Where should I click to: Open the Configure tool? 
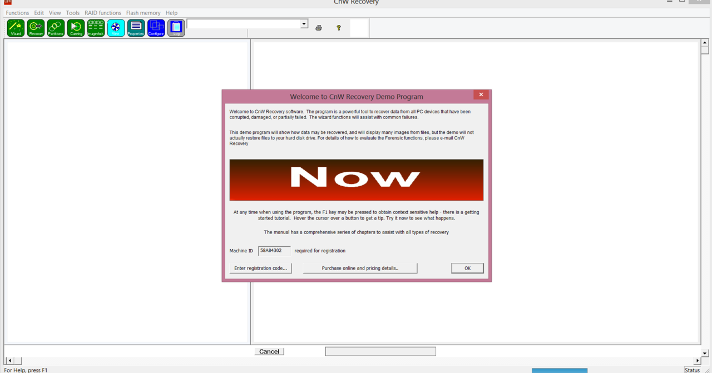[x=156, y=28]
